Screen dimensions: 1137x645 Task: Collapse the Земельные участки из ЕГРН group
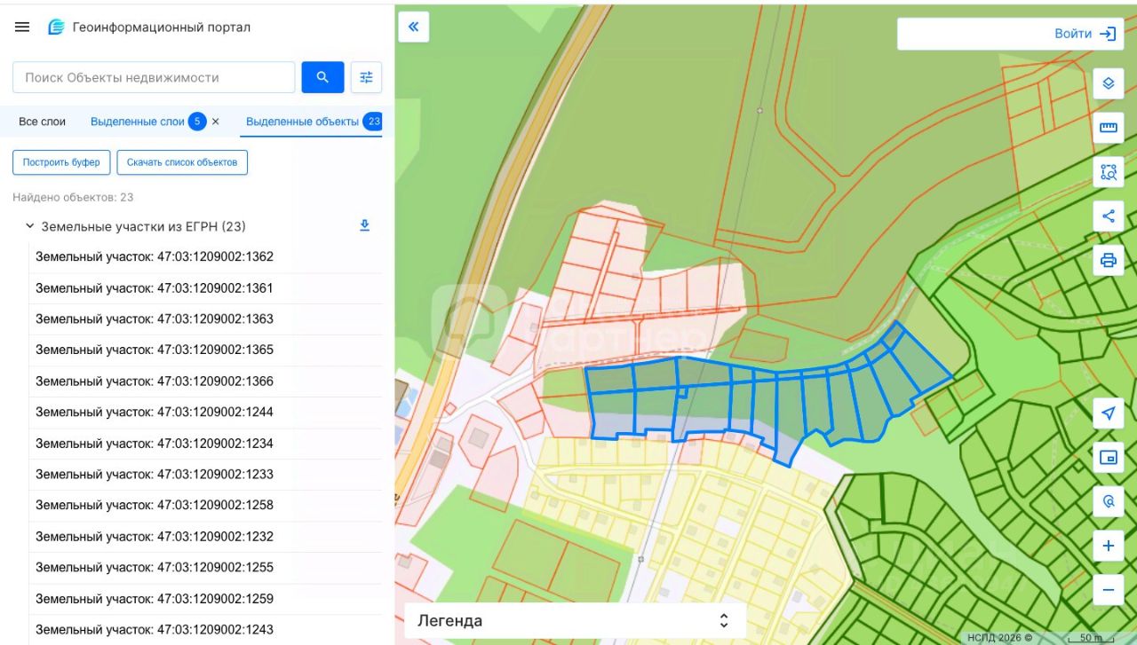(x=29, y=226)
